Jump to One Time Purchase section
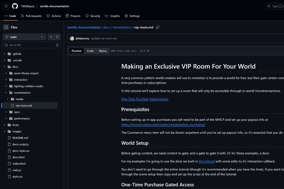 [135, 99]
